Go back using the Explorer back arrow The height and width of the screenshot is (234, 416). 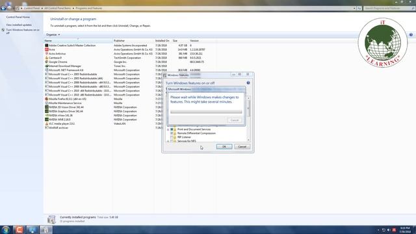coord(3,8)
